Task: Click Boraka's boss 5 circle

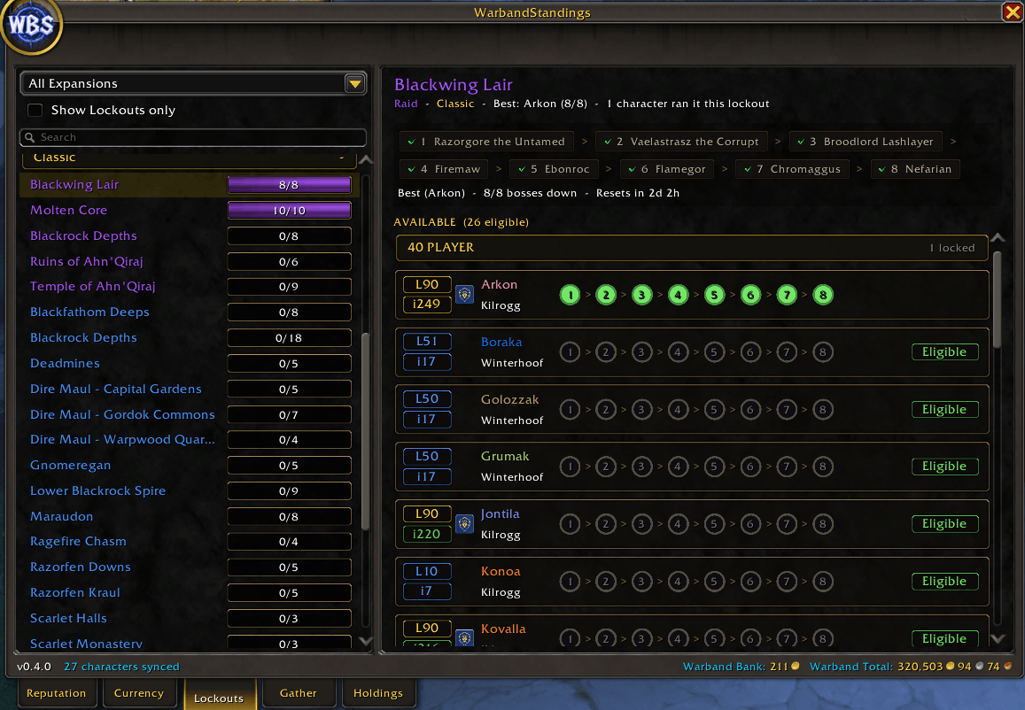Action: [x=714, y=352]
